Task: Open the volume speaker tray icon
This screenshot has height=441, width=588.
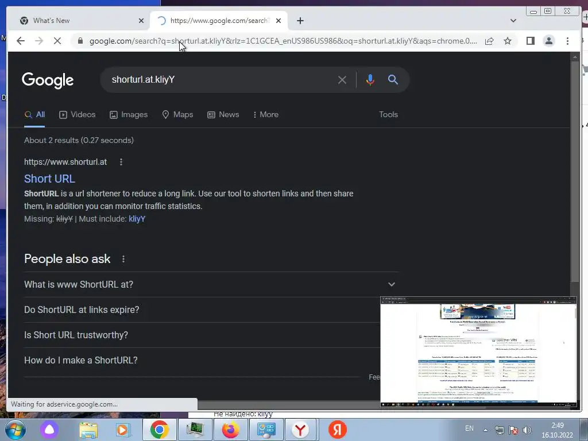Action: click(527, 430)
